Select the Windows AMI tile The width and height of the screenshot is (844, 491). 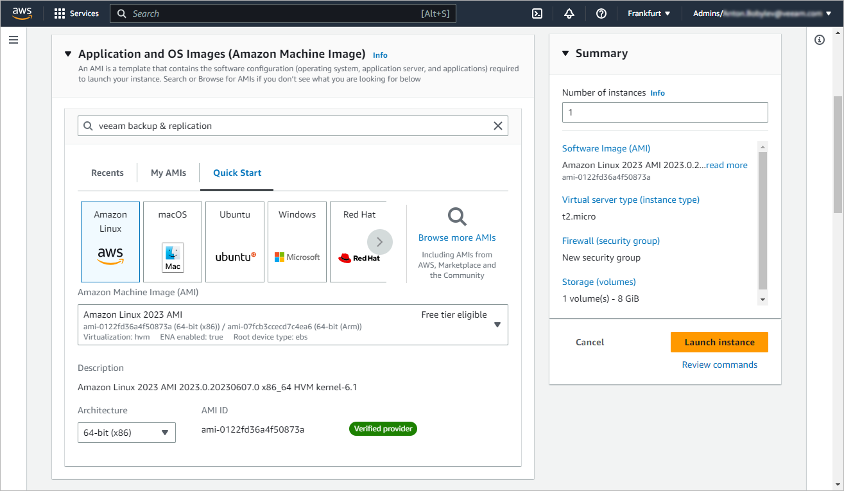point(297,242)
